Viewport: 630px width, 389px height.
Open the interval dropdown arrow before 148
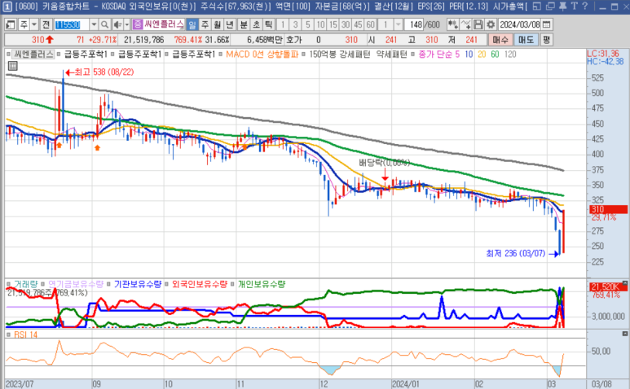click(398, 24)
